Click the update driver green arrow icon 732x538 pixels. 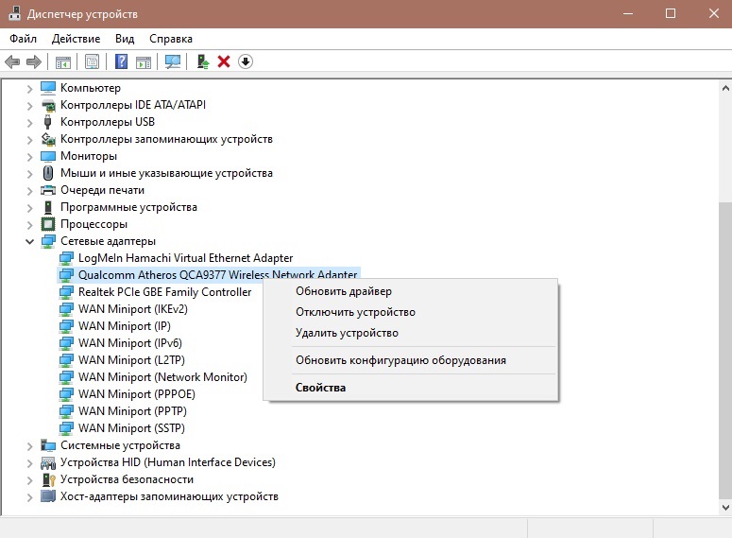(x=202, y=61)
